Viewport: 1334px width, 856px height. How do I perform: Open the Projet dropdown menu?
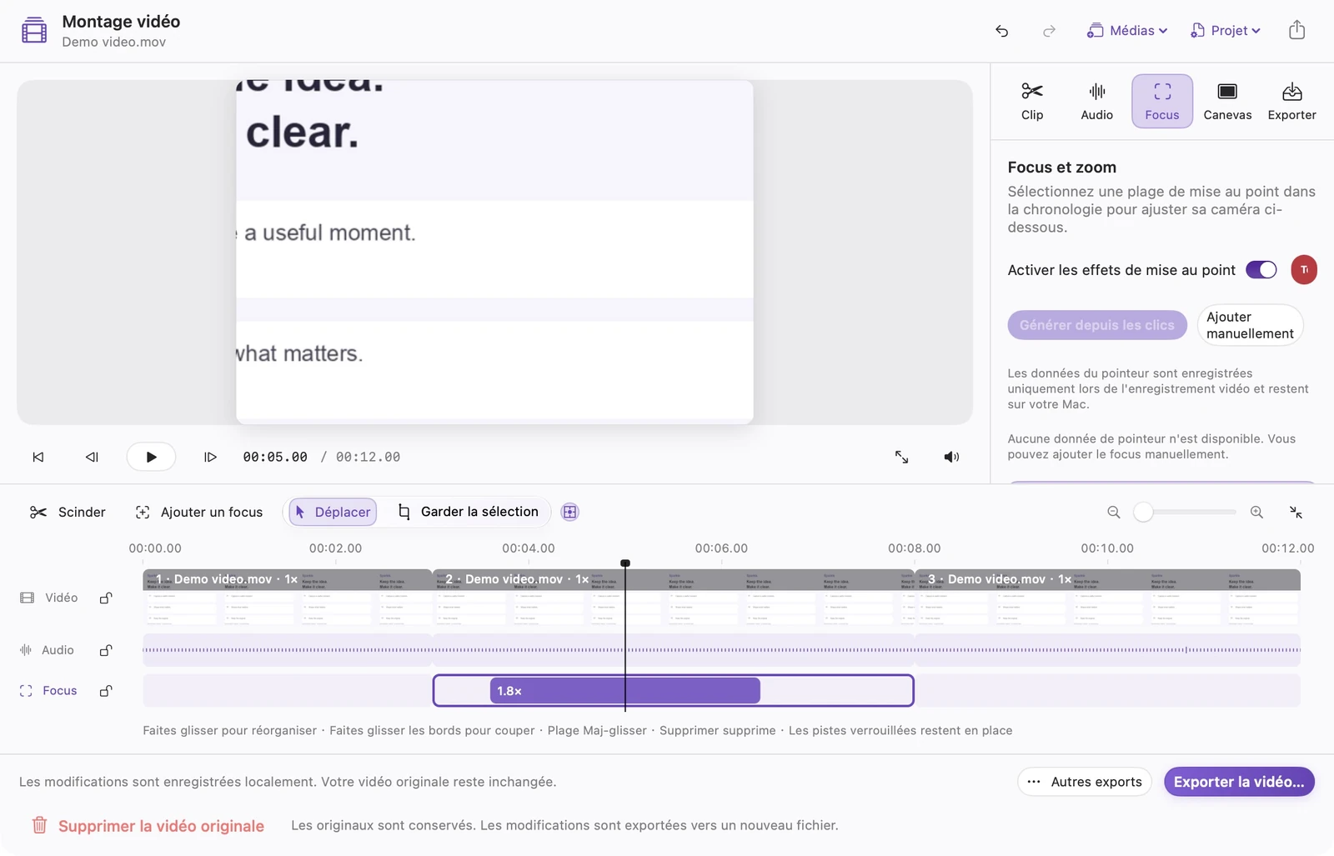pyautogui.click(x=1226, y=31)
